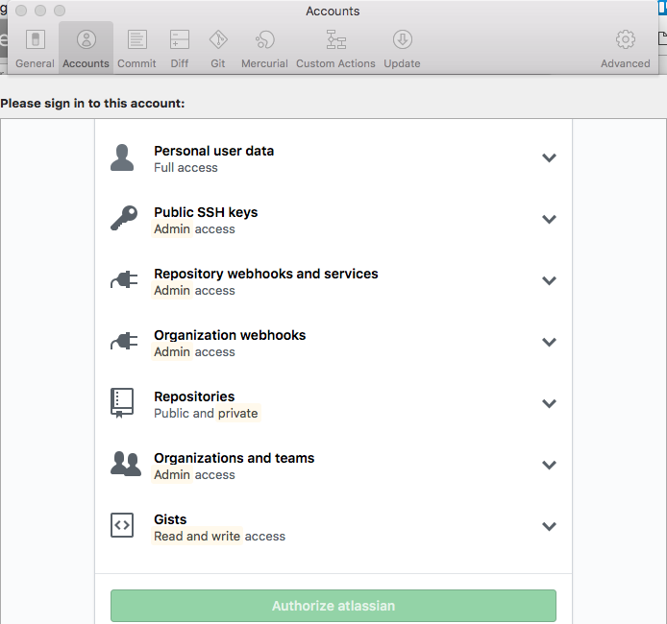Click the "Please sign in to this account:" label
This screenshot has height=624, width=667.
click(92, 104)
